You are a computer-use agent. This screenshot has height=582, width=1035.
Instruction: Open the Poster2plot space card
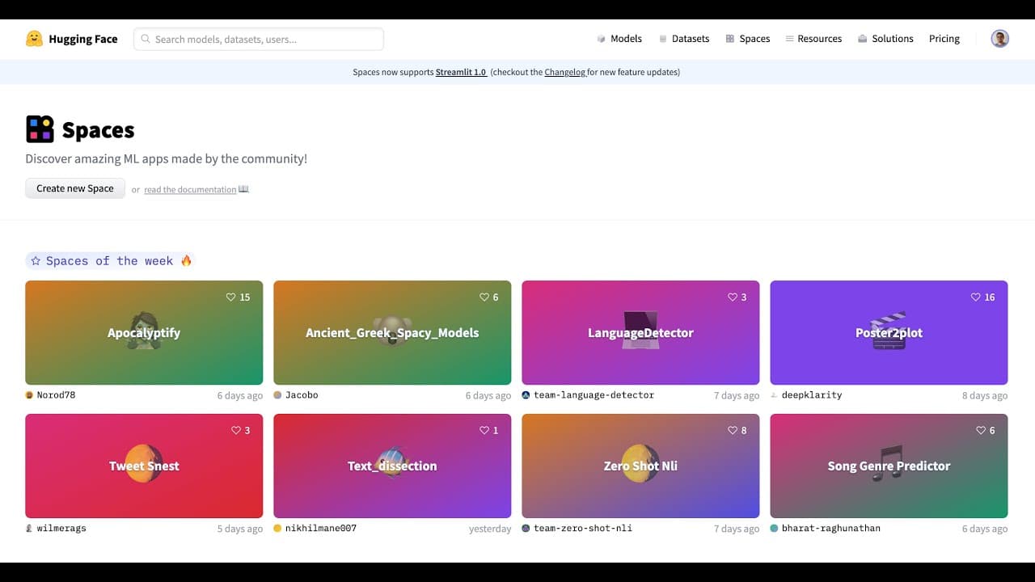(x=889, y=333)
